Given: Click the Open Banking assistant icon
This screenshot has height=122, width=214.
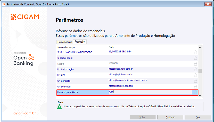Looking at the screenshot, I should [x=31, y=57].
